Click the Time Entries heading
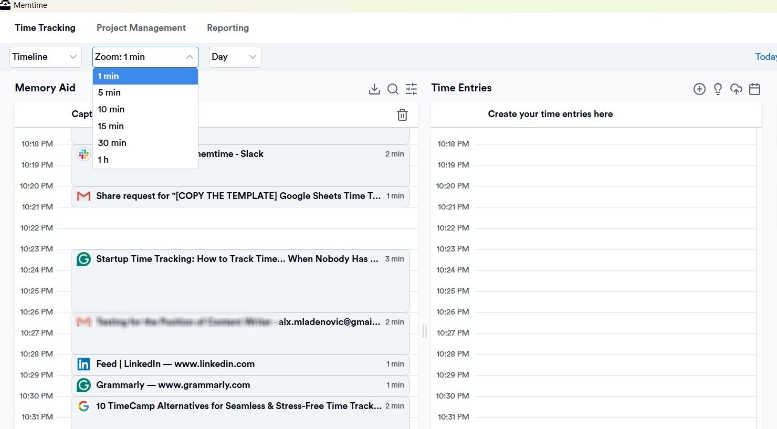Viewport: 777px width, 429px height. [461, 88]
